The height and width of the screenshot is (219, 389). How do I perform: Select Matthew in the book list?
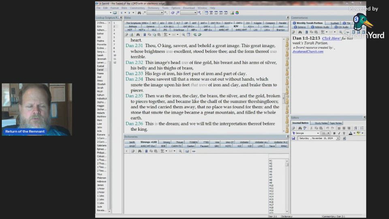tap(100, 116)
